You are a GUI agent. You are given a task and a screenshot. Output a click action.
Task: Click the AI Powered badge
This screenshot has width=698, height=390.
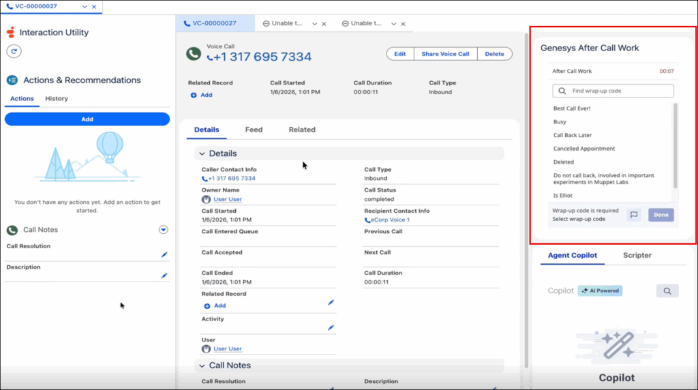point(600,290)
